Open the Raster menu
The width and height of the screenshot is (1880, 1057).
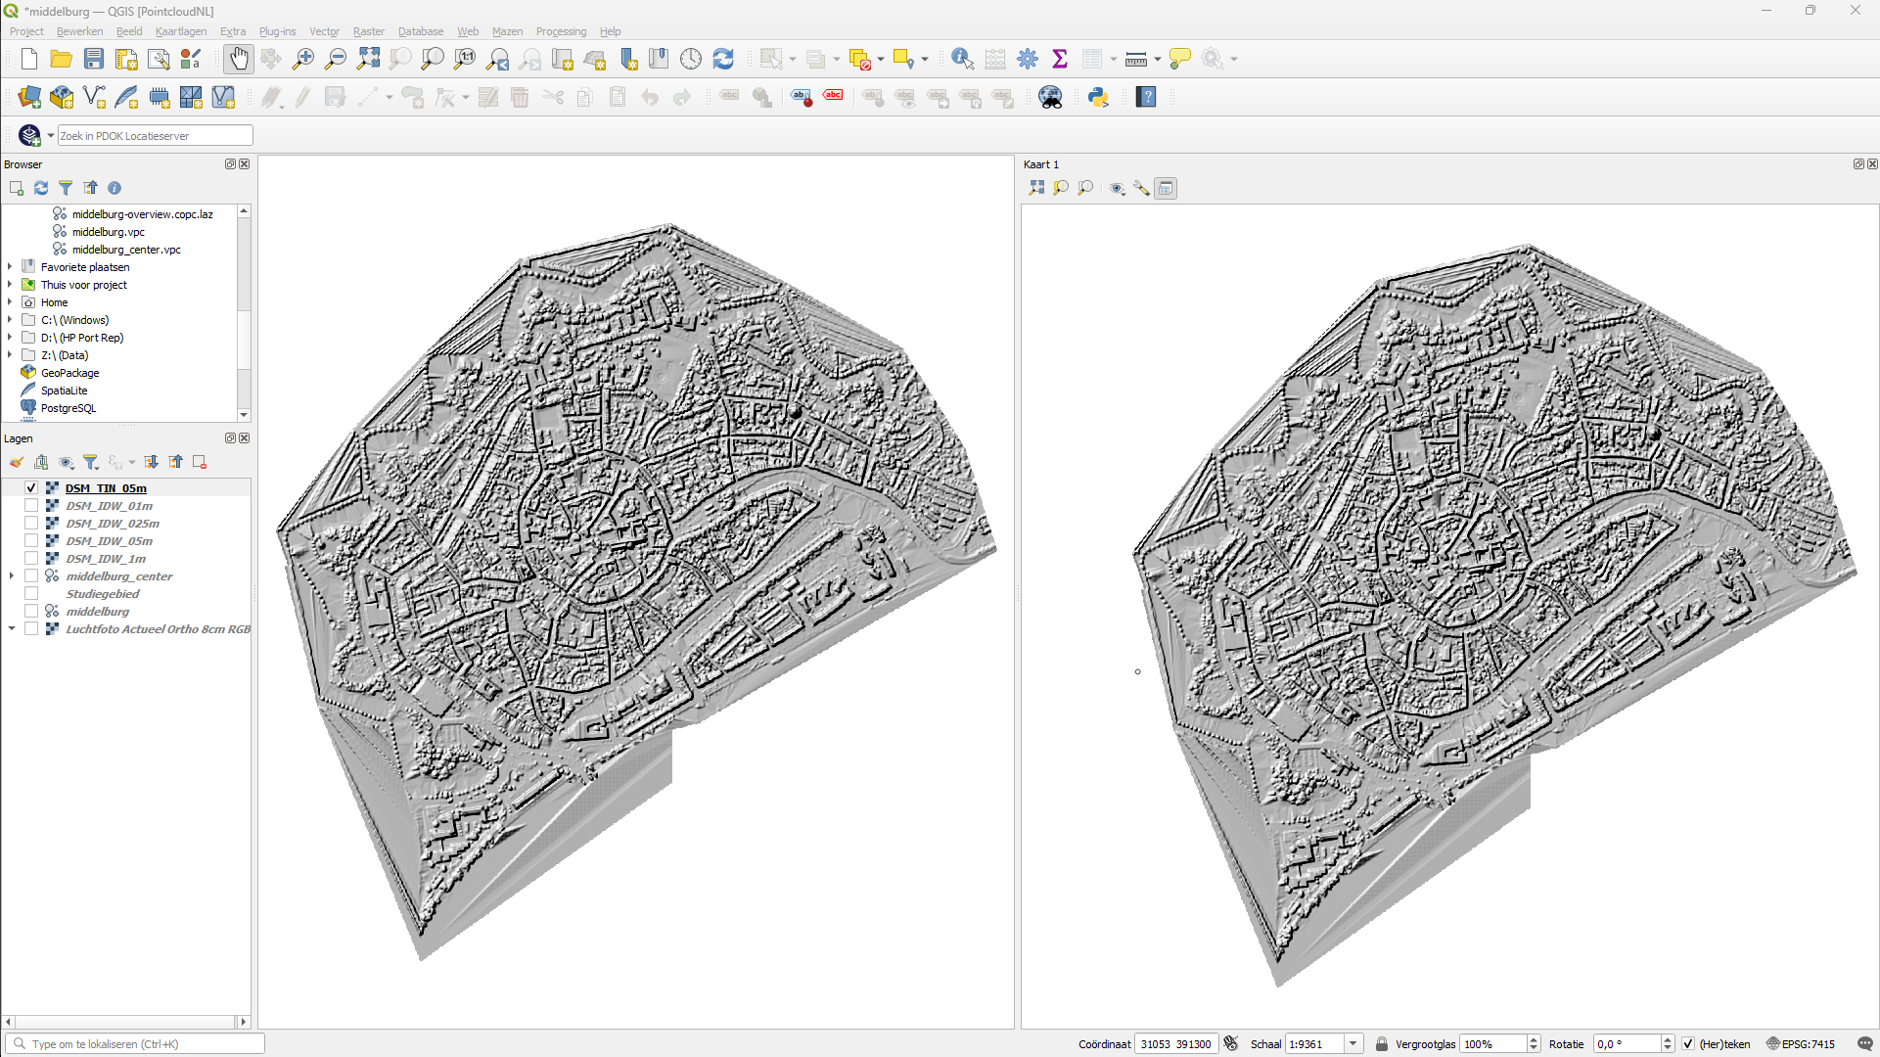[369, 31]
